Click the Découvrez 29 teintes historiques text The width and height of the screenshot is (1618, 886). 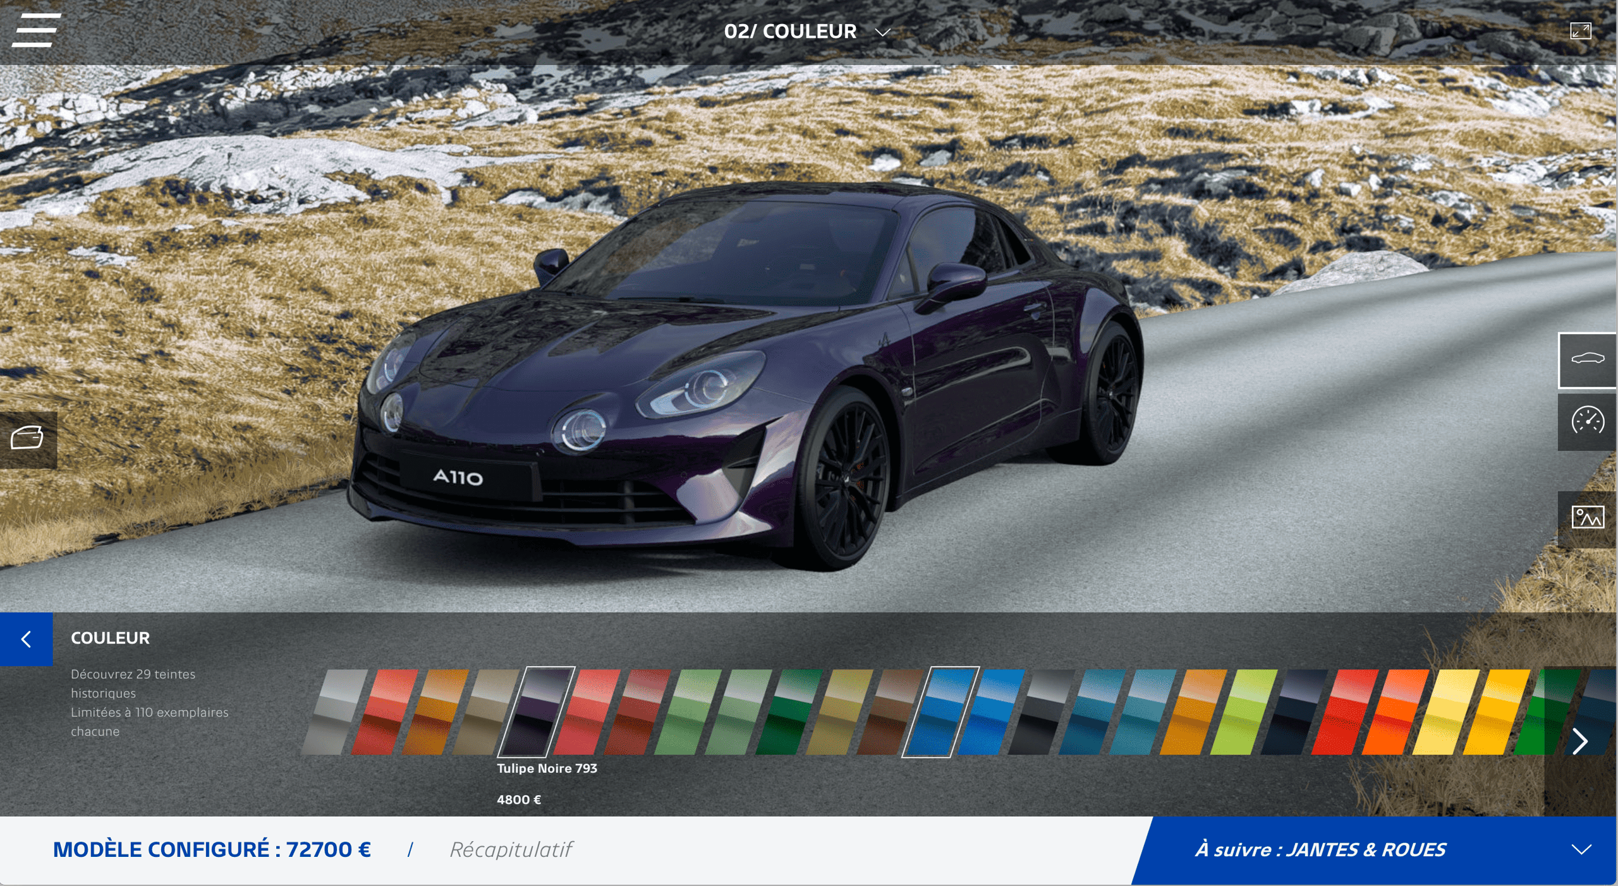133,684
